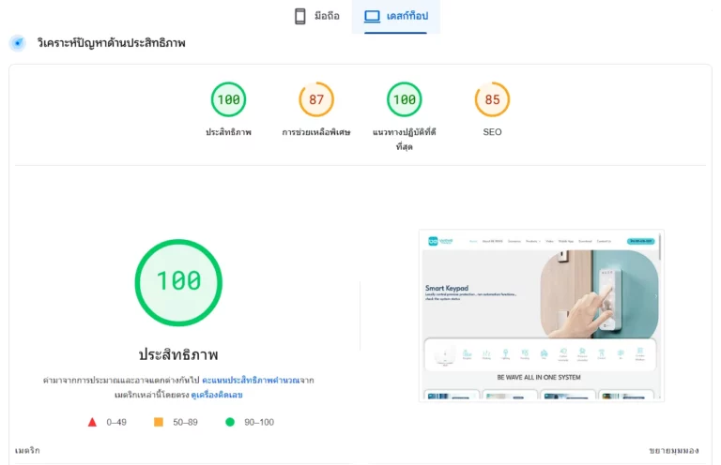The width and height of the screenshot is (721, 465).
Task: Click the ขยายมุมมอง expand view button
Action: (674, 451)
